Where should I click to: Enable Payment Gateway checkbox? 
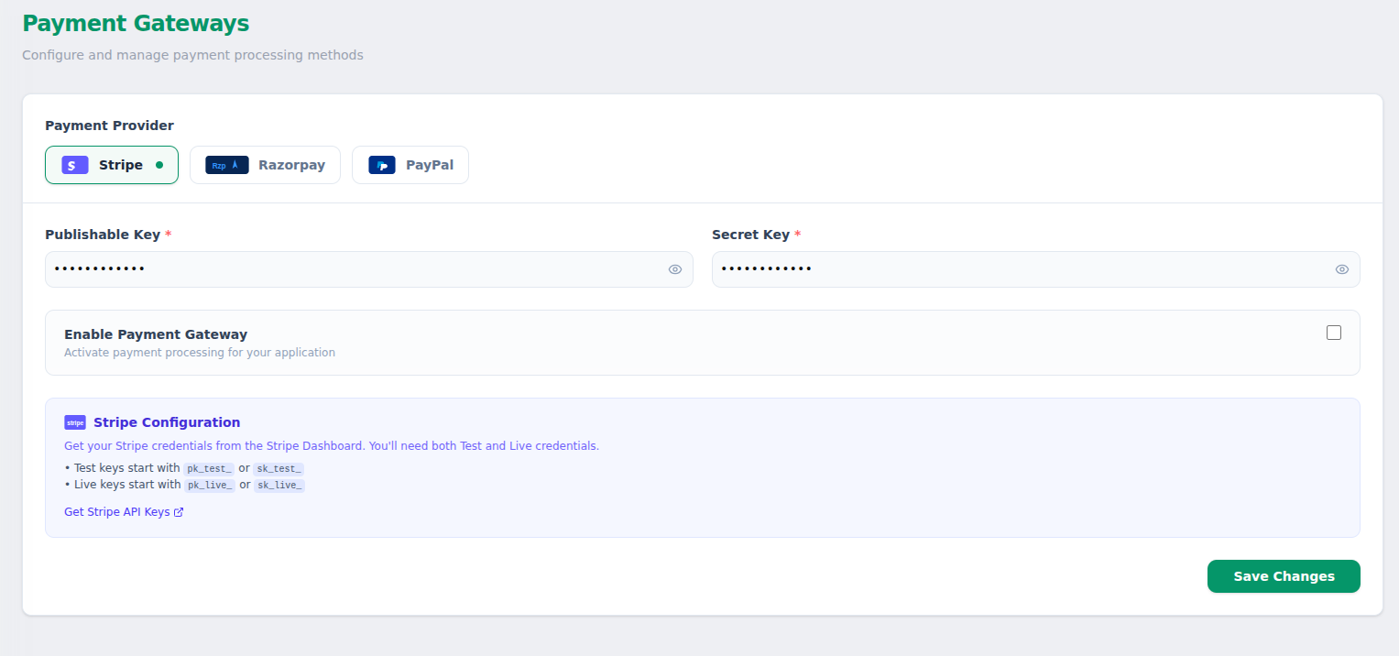[x=1334, y=333]
